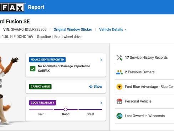Open Ford Blue Advantage row text
174x131 pixels.
coord(149,87)
